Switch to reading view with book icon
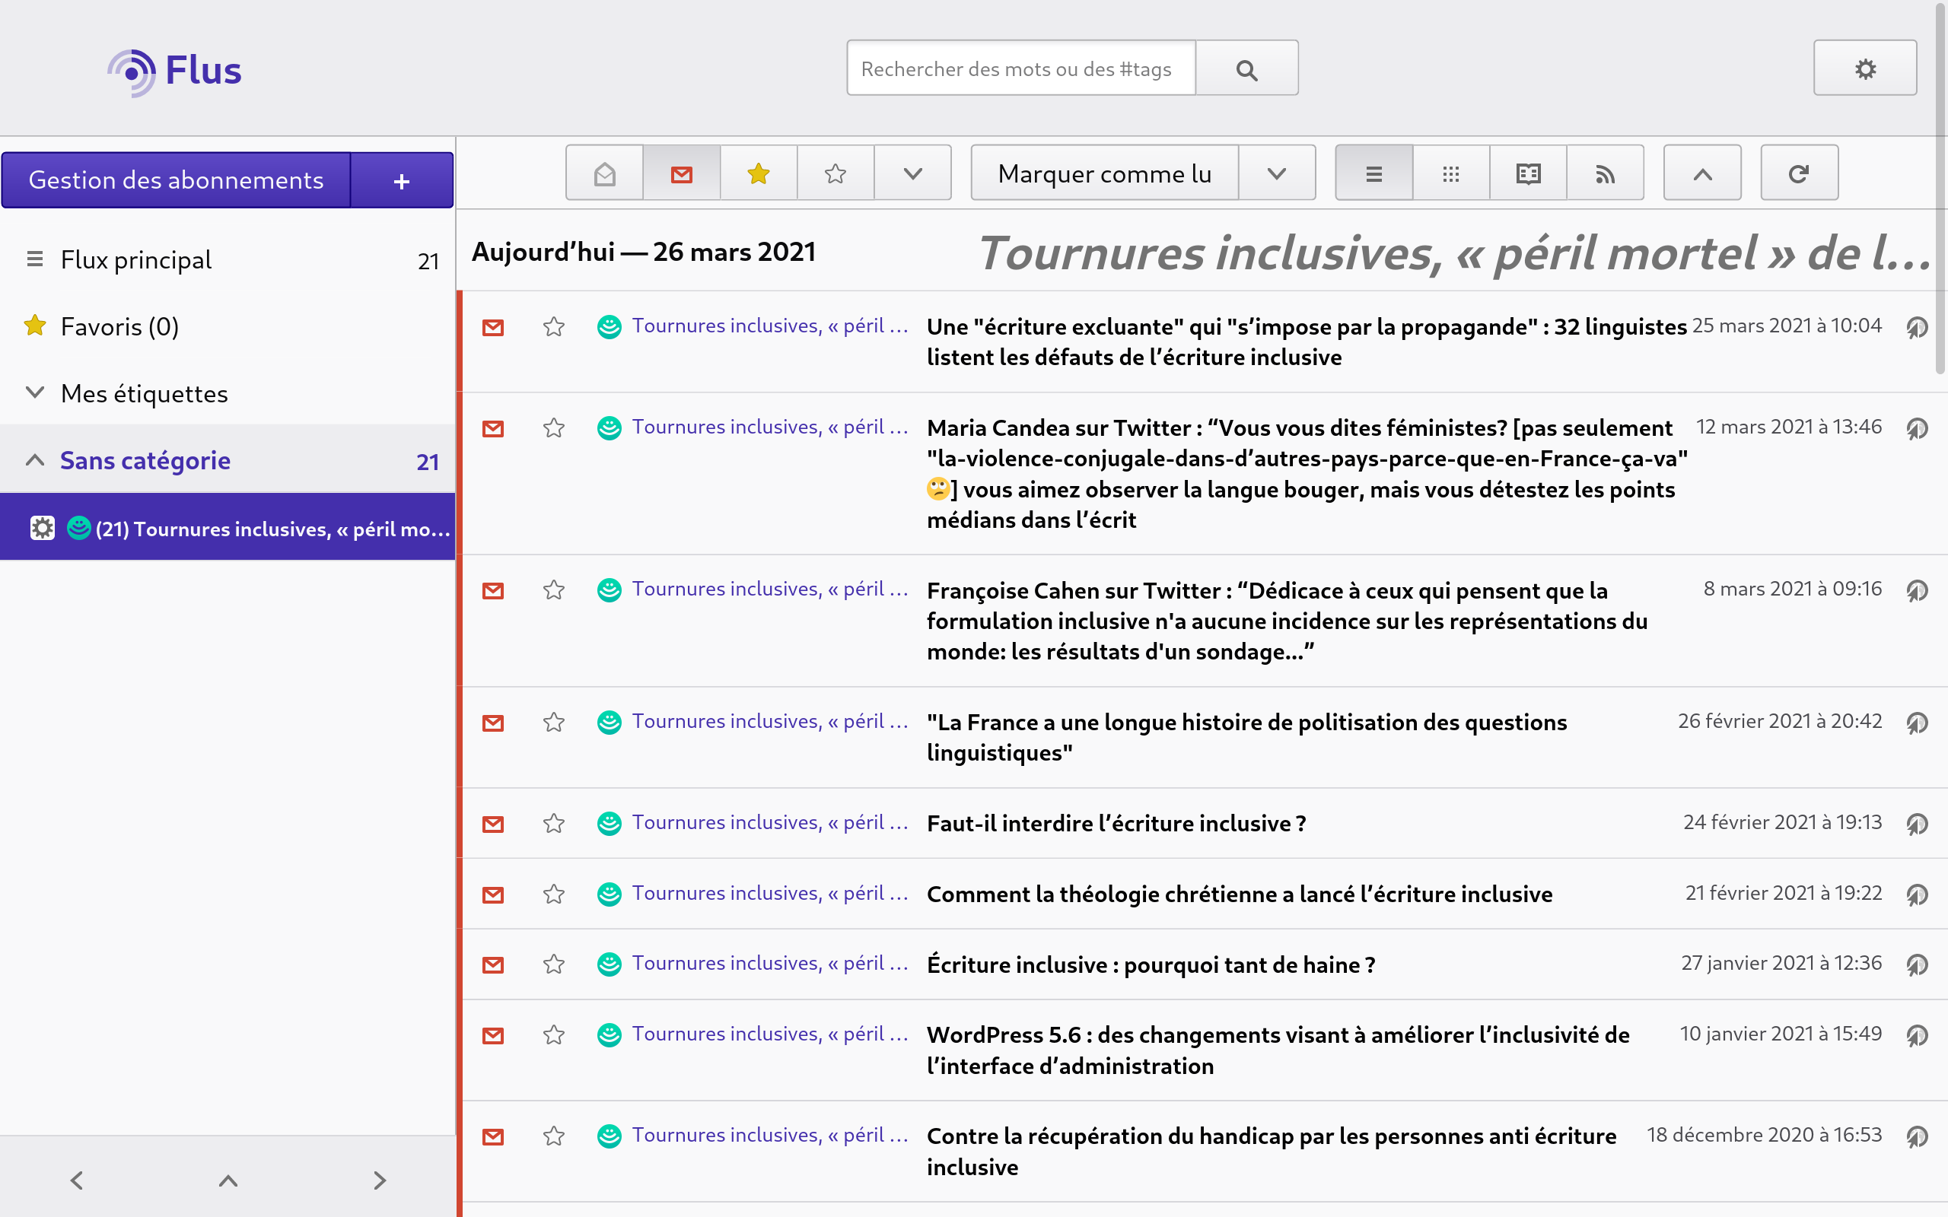The width and height of the screenshot is (1948, 1217). [1528, 173]
